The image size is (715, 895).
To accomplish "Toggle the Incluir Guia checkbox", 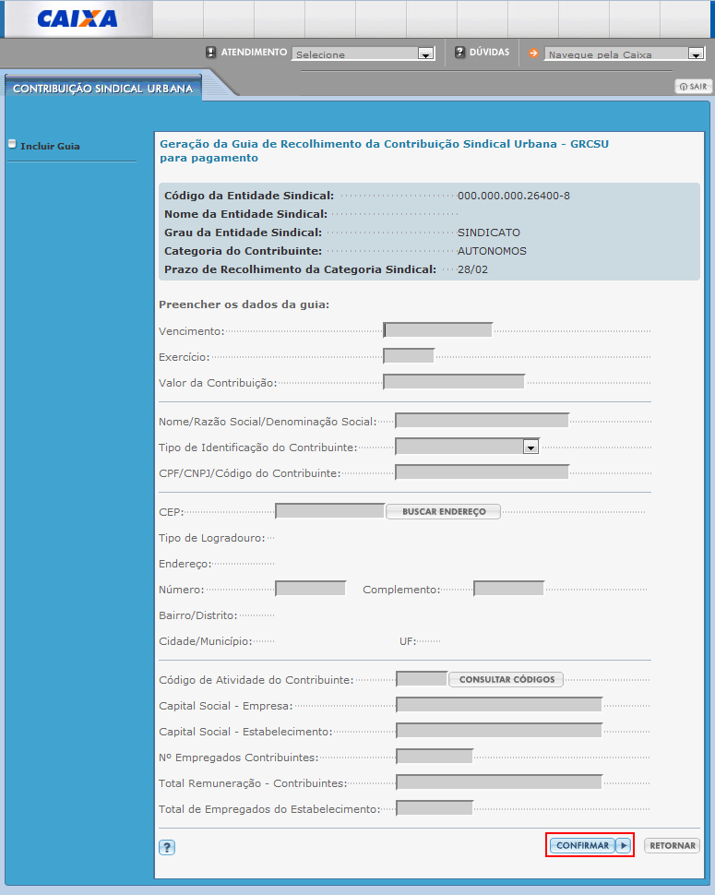I will pyautogui.click(x=12, y=145).
